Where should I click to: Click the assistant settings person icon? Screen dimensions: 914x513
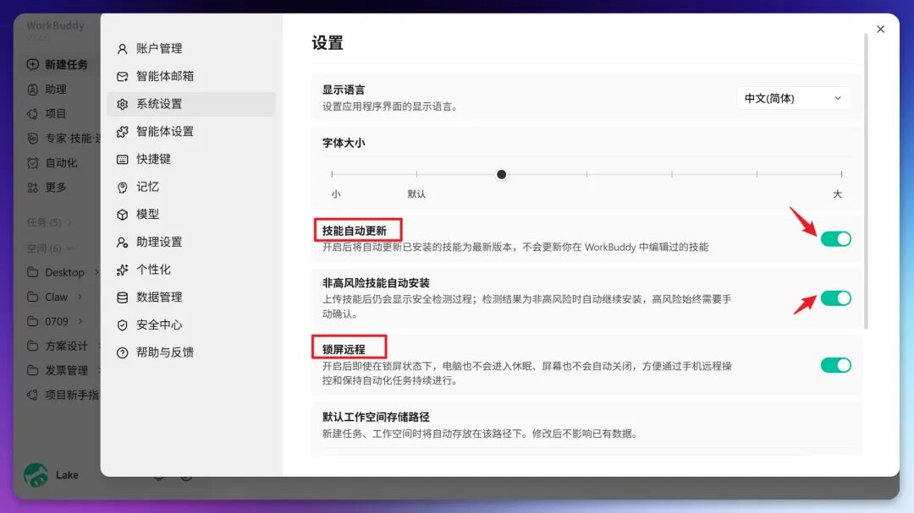[x=122, y=243]
